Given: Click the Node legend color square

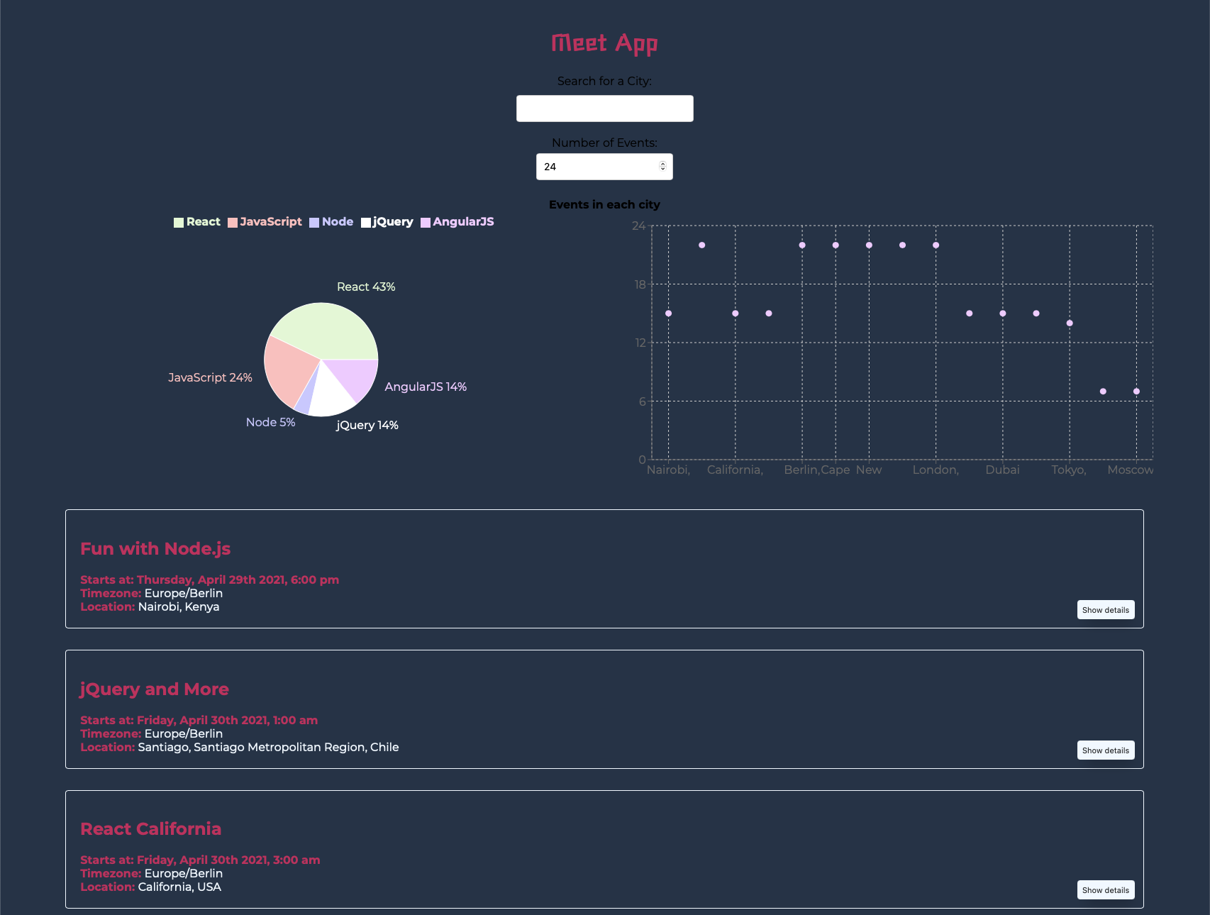Looking at the screenshot, I should click(x=314, y=223).
